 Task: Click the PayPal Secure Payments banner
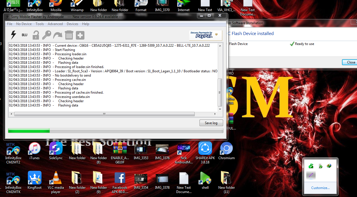pyautogui.click(x=206, y=35)
